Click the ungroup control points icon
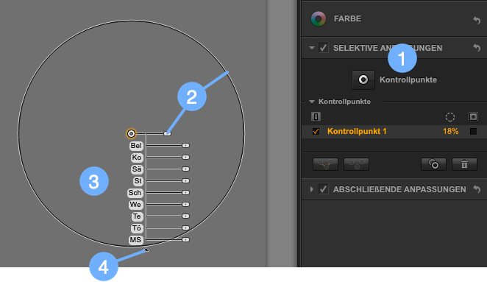Image resolution: width=487 pixels, height=282 pixels. click(x=357, y=164)
